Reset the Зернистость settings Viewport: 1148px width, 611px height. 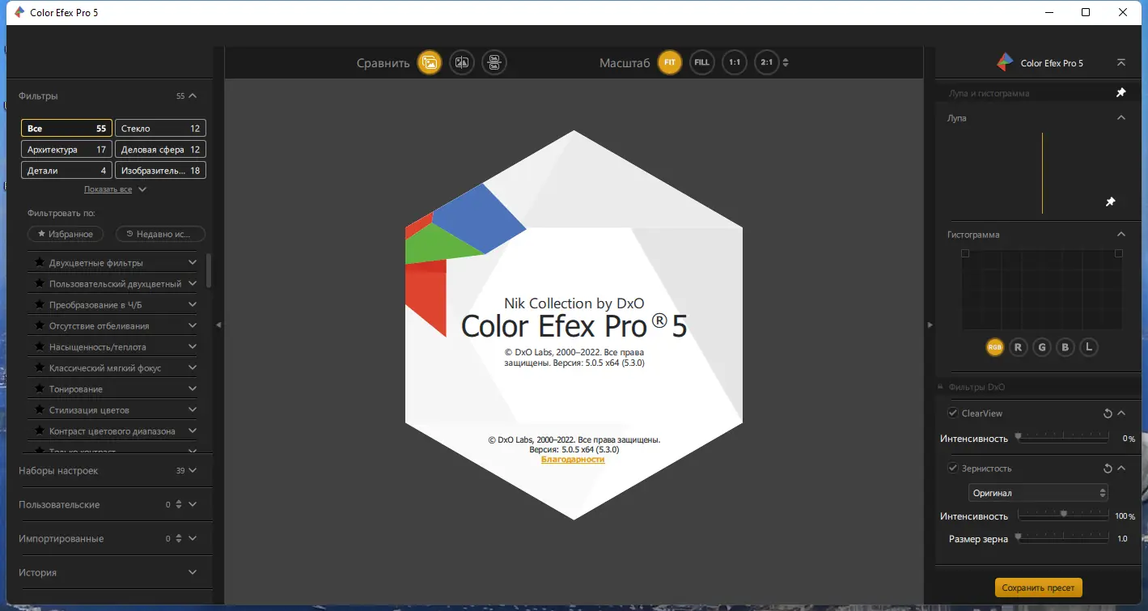(1108, 469)
